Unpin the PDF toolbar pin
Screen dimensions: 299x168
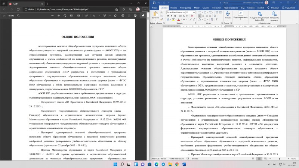click(x=143, y=16)
